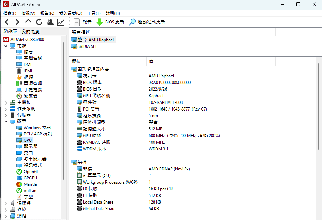The width and height of the screenshot is (322, 220).
Task: Select the OpenGL diagnostics icon
Action: coord(19,171)
